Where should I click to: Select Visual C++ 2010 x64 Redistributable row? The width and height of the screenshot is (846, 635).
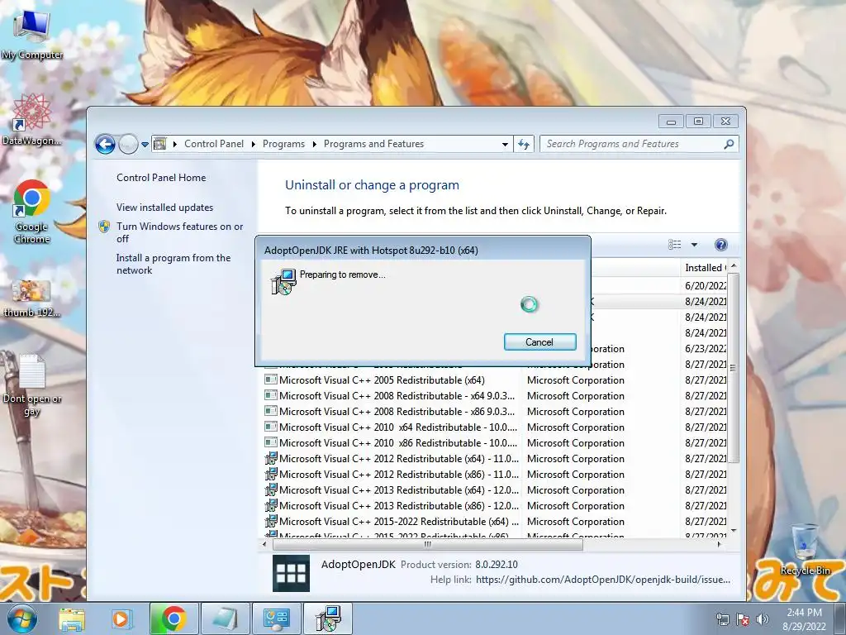[496, 427]
